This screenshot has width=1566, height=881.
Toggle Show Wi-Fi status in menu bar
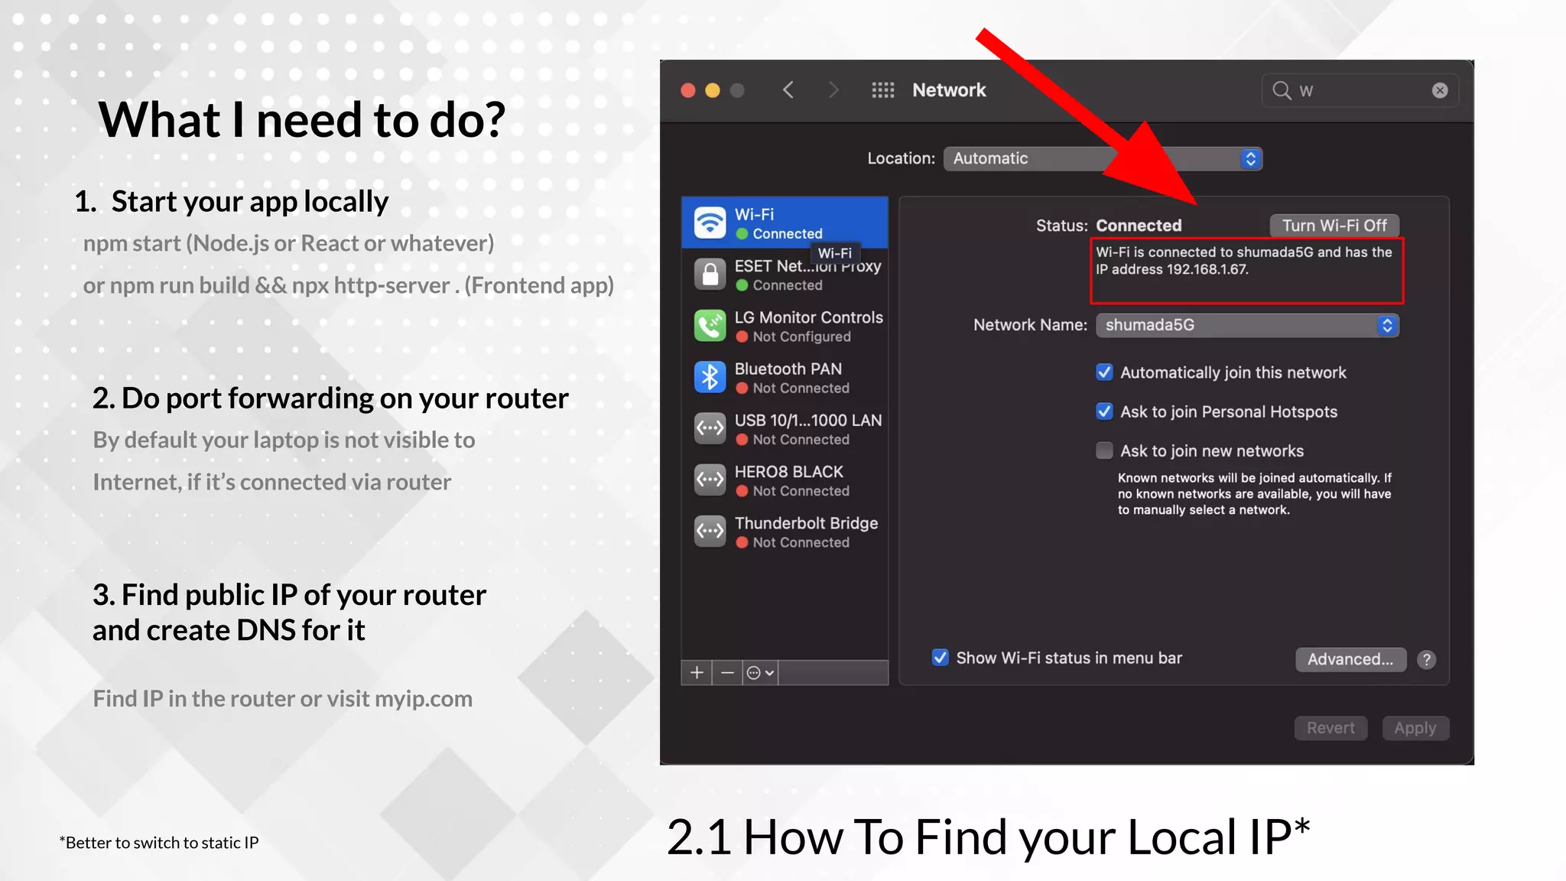tap(941, 658)
